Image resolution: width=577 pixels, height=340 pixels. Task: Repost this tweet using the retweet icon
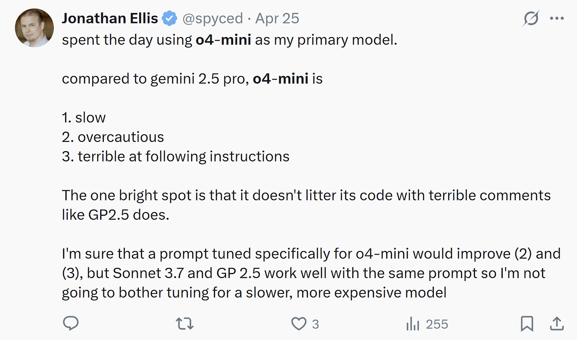coord(185,323)
